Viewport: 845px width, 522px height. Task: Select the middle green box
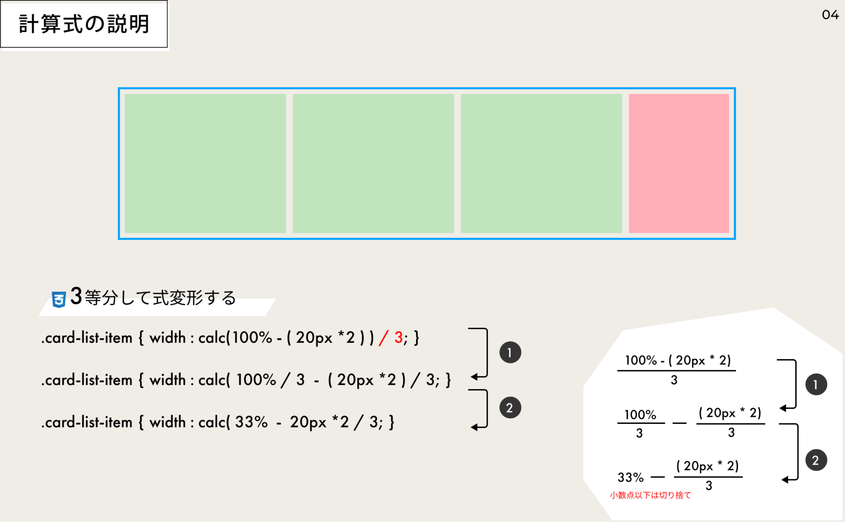(x=373, y=163)
